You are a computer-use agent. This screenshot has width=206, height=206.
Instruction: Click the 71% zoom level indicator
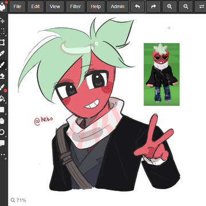click(x=18, y=200)
